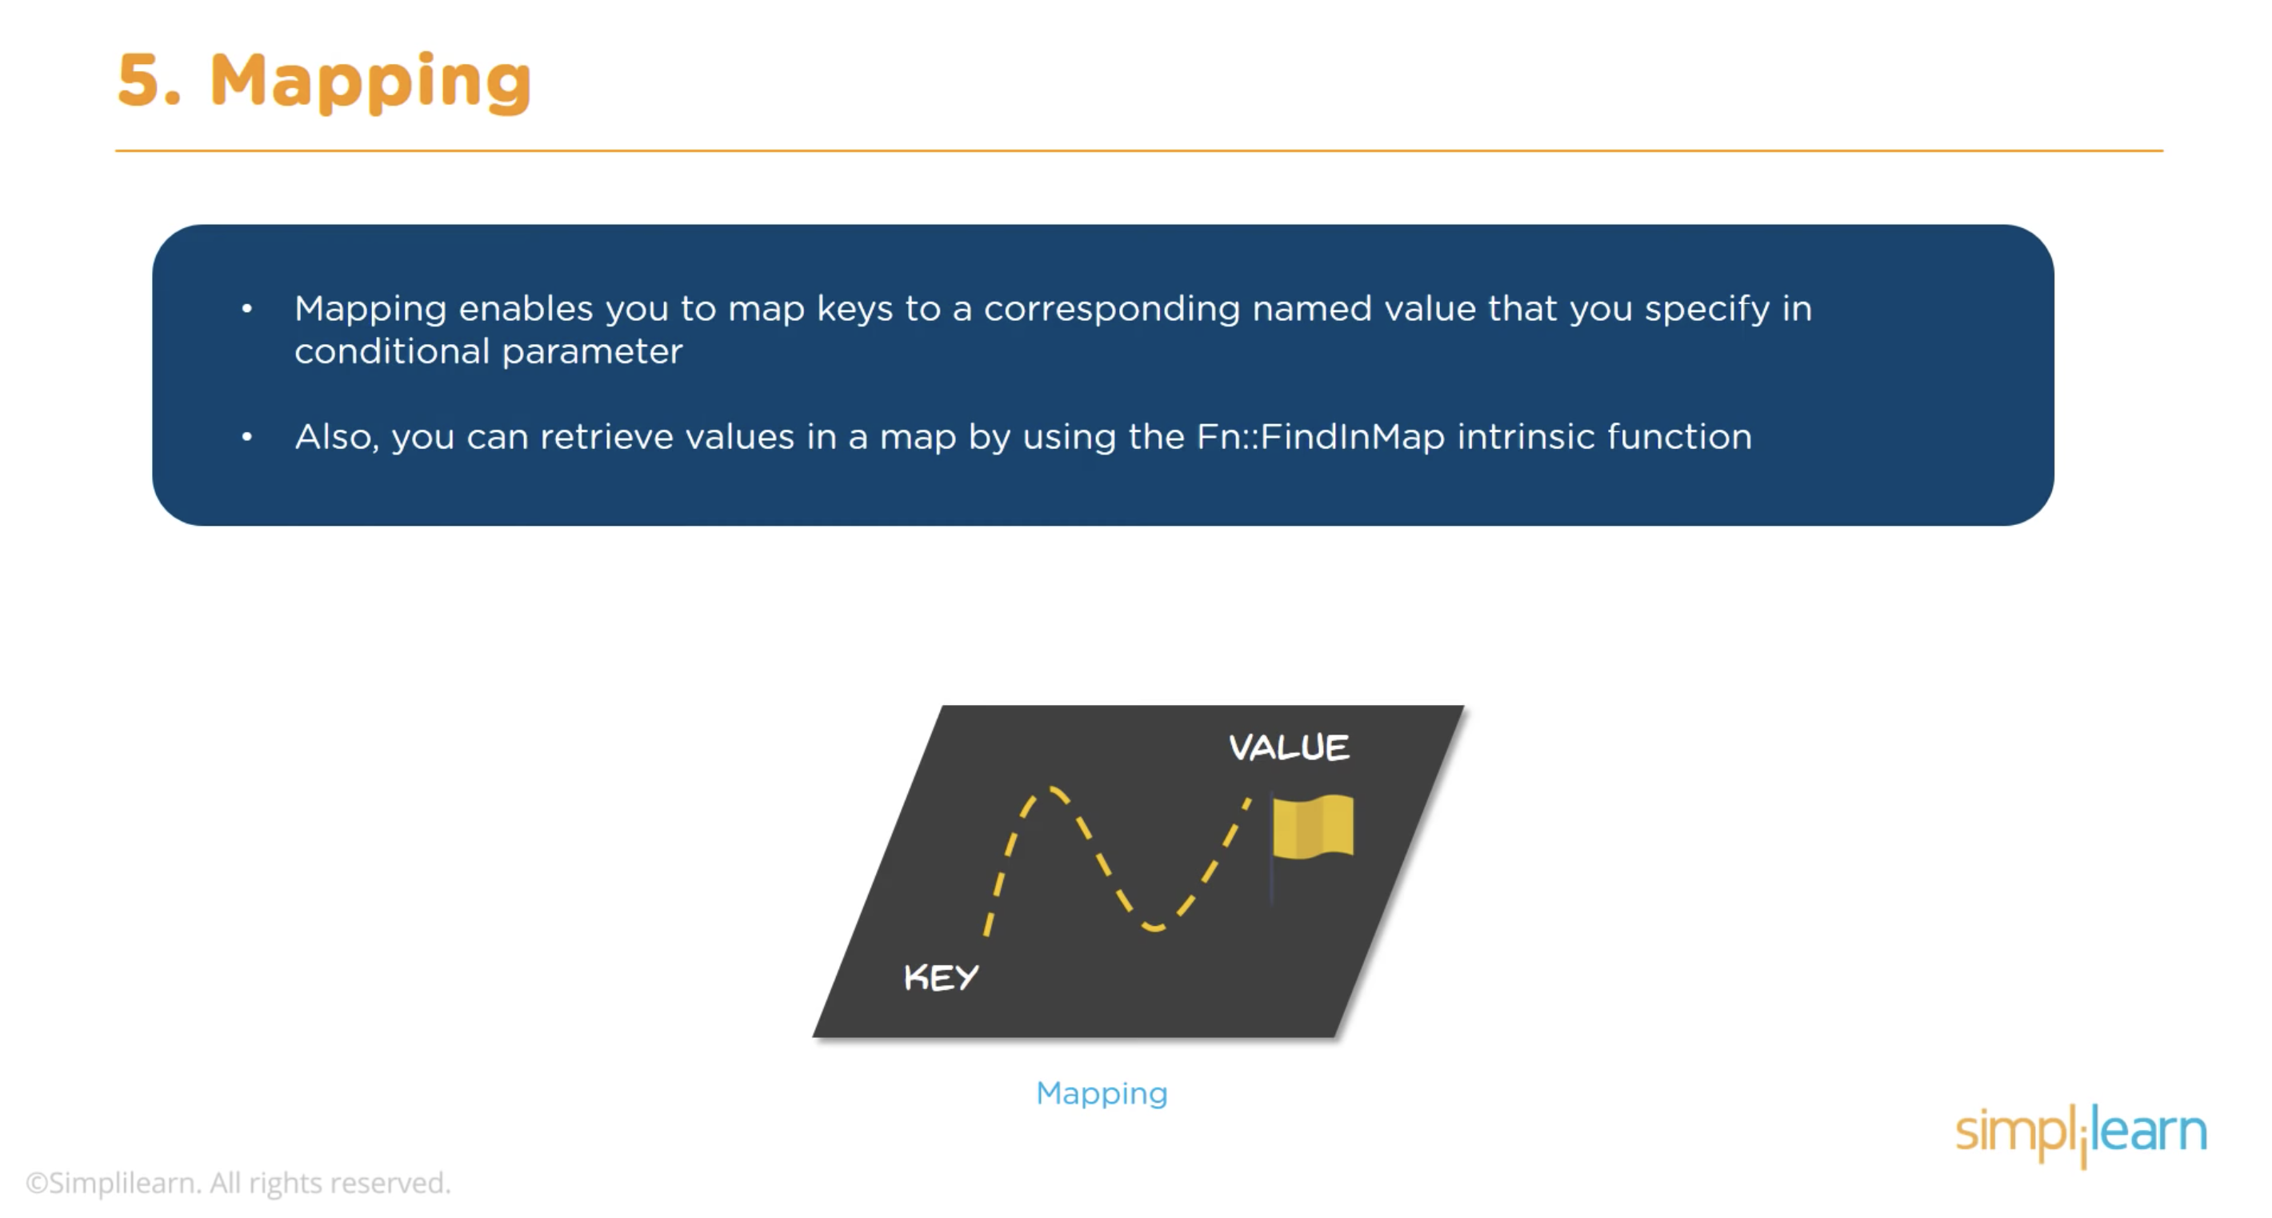2272x1218 pixels.
Task: Click the "All rights reserved." footer text
Action: tap(330, 1183)
